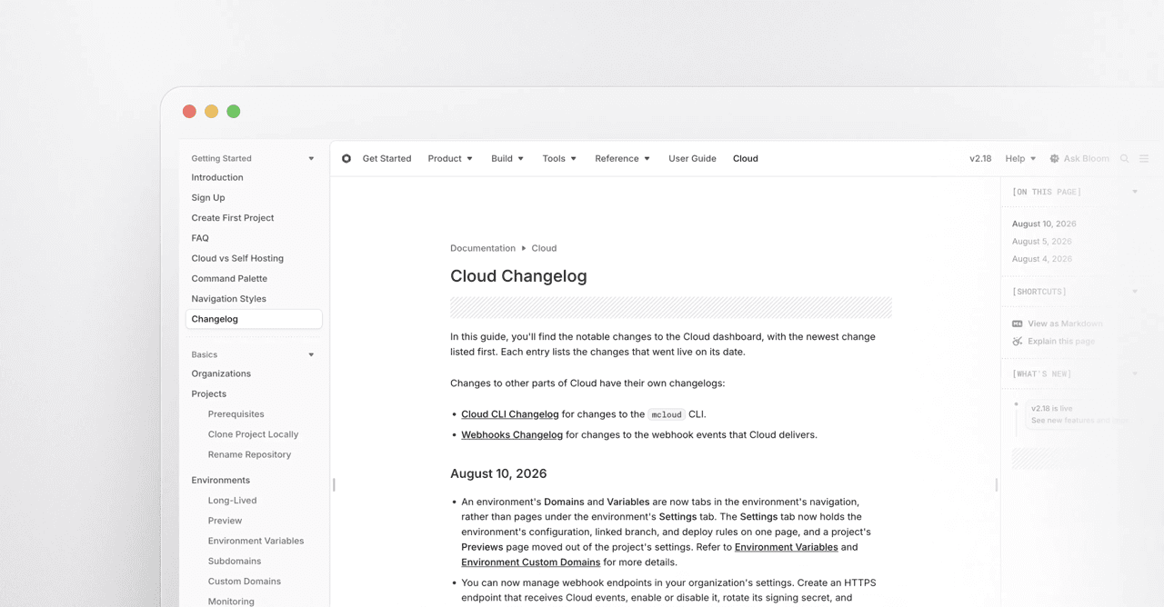Open Rename Repository sub-page
This screenshot has height=607, width=1164.
(x=249, y=454)
